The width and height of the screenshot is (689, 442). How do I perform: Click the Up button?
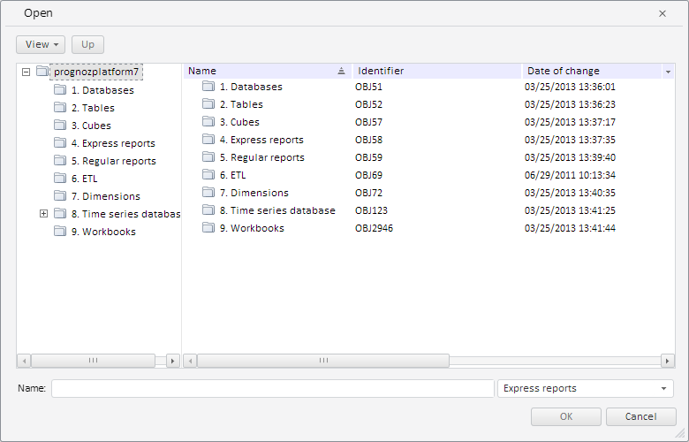coord(87,44)
